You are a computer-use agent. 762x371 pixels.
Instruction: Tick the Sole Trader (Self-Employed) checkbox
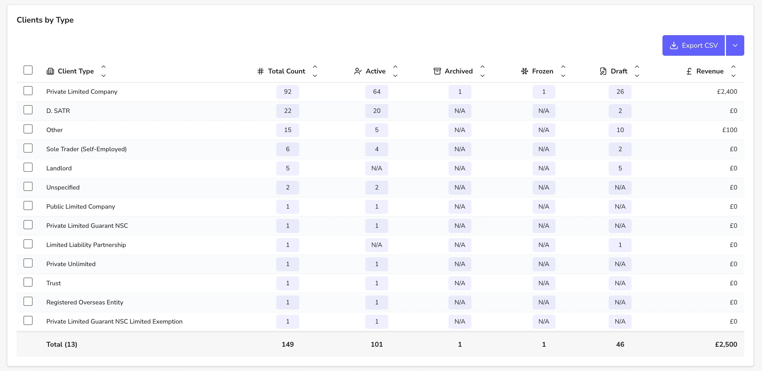(x=28, y=148)
